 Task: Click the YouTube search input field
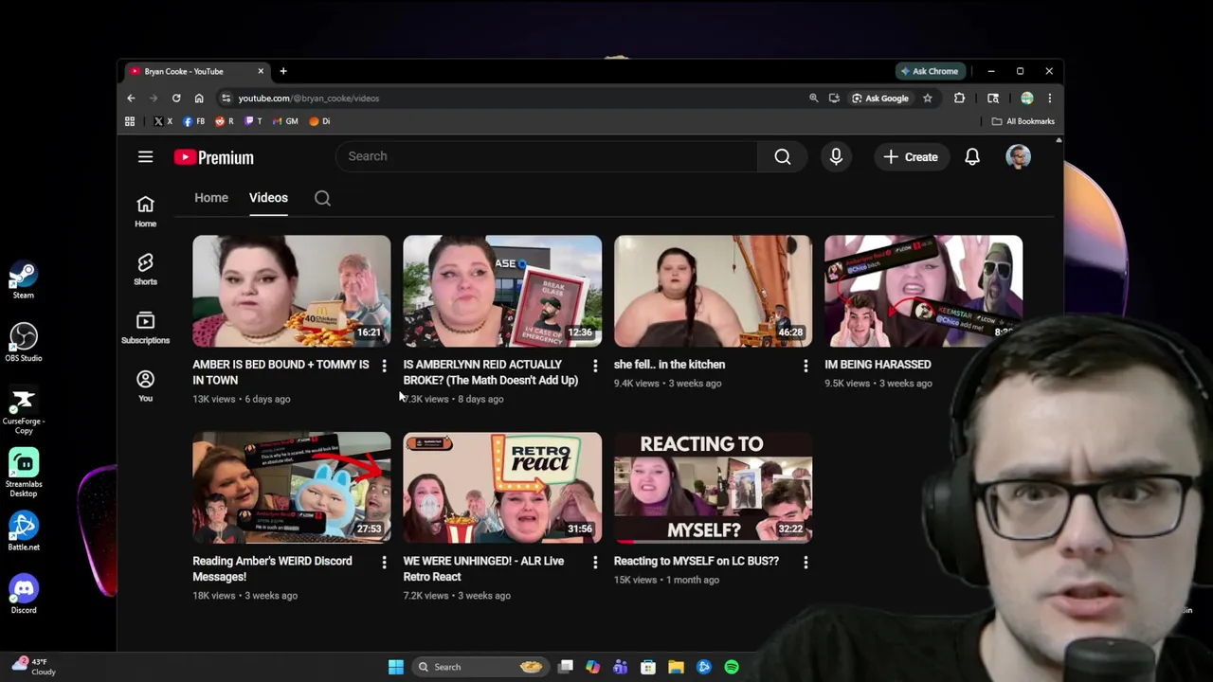(x=547, y=156)
